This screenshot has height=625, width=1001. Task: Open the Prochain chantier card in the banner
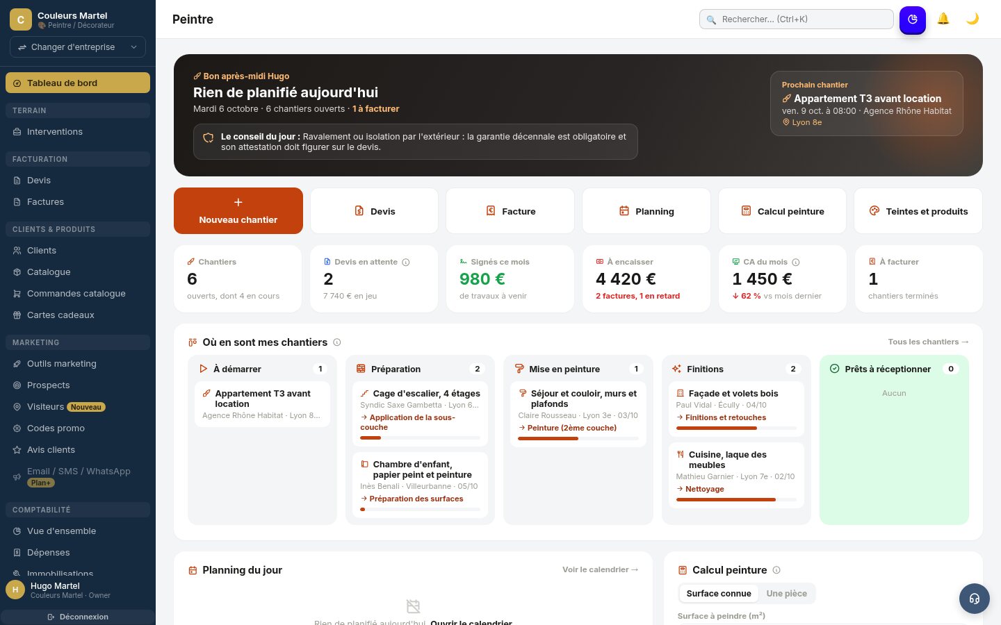(867, 103)
